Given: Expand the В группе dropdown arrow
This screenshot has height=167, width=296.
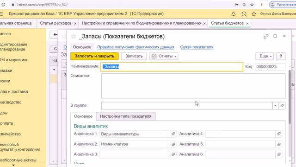Looking at the screenshot, I should (x=275, y=105).
